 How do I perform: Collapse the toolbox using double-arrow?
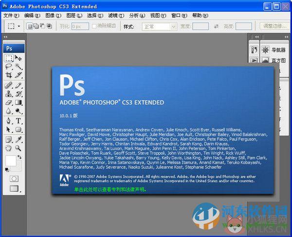5,37
